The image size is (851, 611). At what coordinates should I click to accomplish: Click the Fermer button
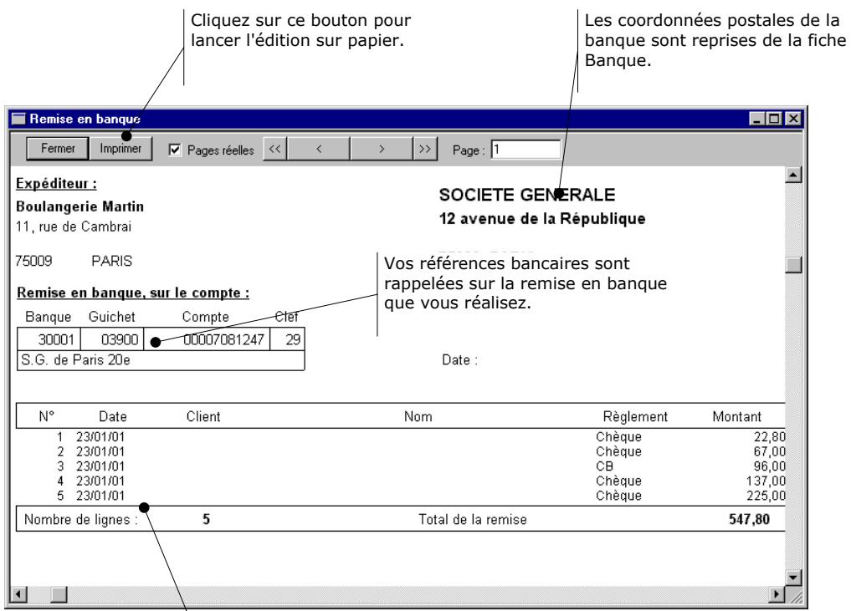point(58,149)
